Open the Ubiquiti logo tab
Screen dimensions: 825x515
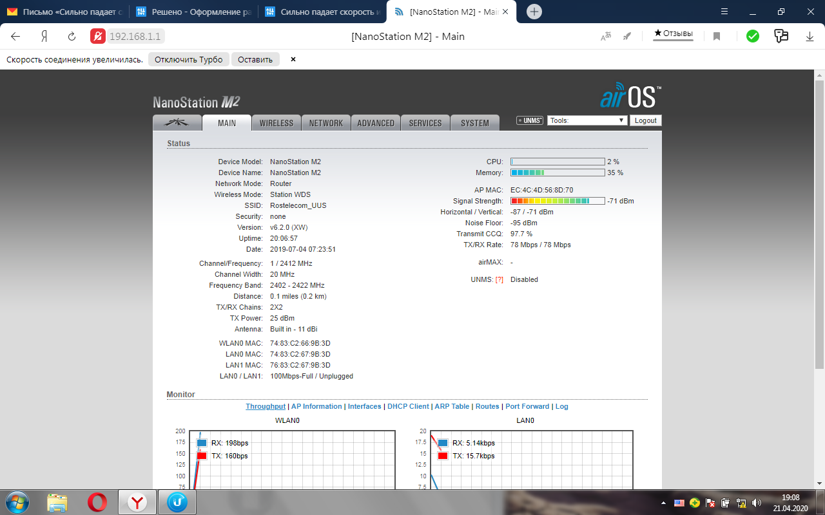(177, 122)
